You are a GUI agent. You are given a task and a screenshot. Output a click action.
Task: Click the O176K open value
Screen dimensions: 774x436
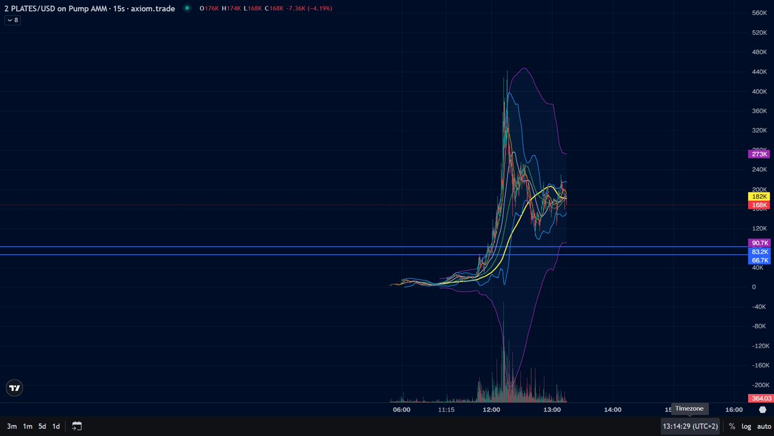click(209, 8)
